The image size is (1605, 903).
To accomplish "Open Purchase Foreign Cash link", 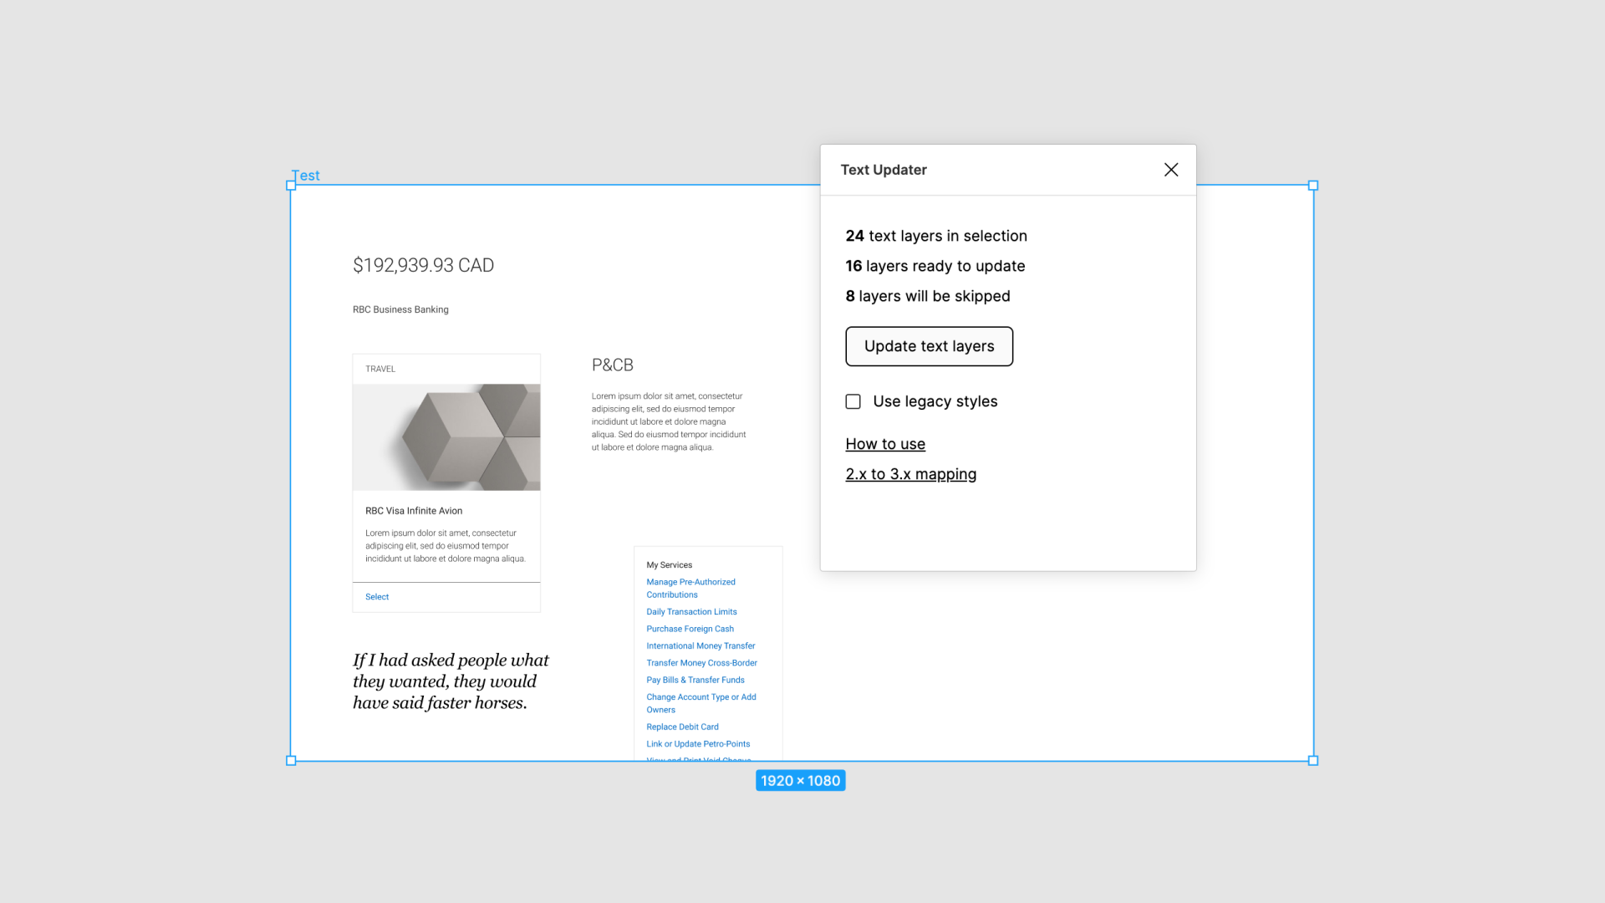I will coord(690,629).
